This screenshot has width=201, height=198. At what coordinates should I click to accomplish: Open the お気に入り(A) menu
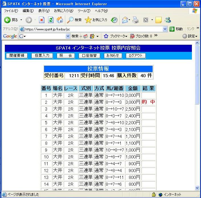[x=63, y=11]
